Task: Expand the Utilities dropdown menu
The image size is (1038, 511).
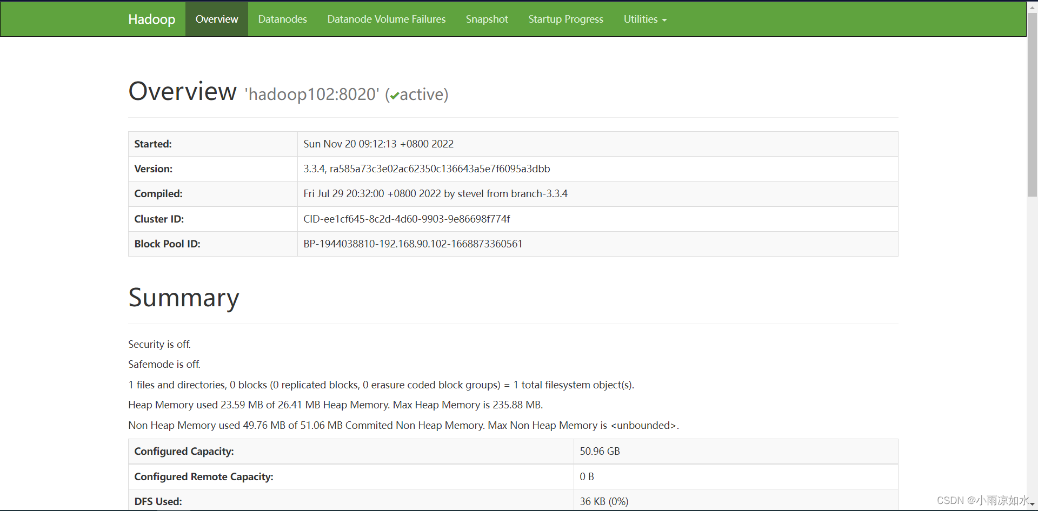Action: click(x=645, y=19)
